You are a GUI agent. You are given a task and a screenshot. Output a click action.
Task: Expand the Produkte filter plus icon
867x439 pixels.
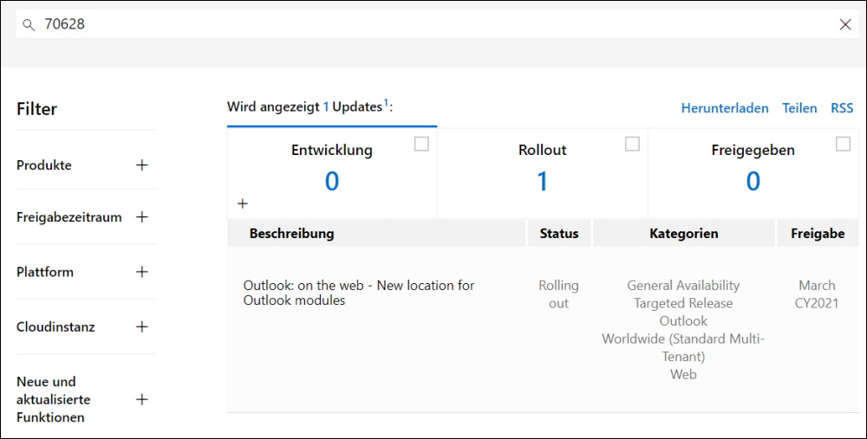pos(142,165)
